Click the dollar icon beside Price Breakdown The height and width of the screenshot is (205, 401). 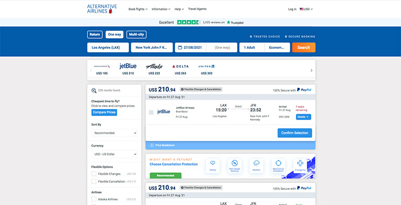(x=152, y=145)
